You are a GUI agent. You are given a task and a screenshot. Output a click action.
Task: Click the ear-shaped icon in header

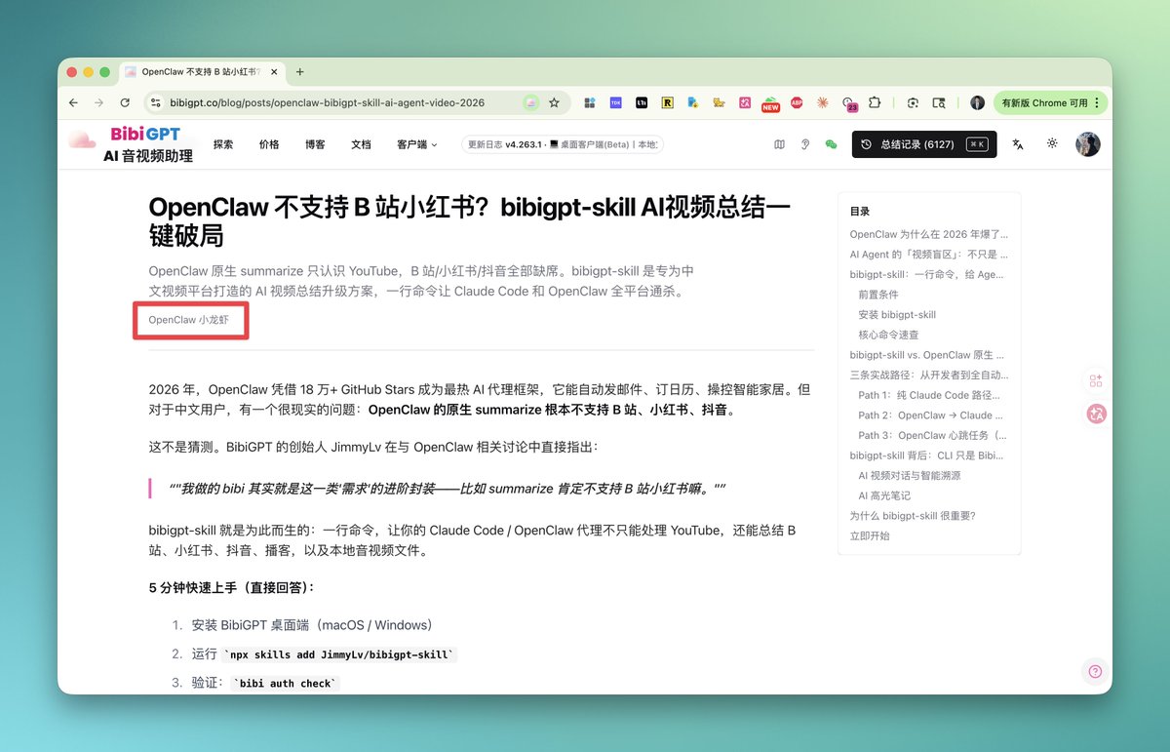[804, 144]
